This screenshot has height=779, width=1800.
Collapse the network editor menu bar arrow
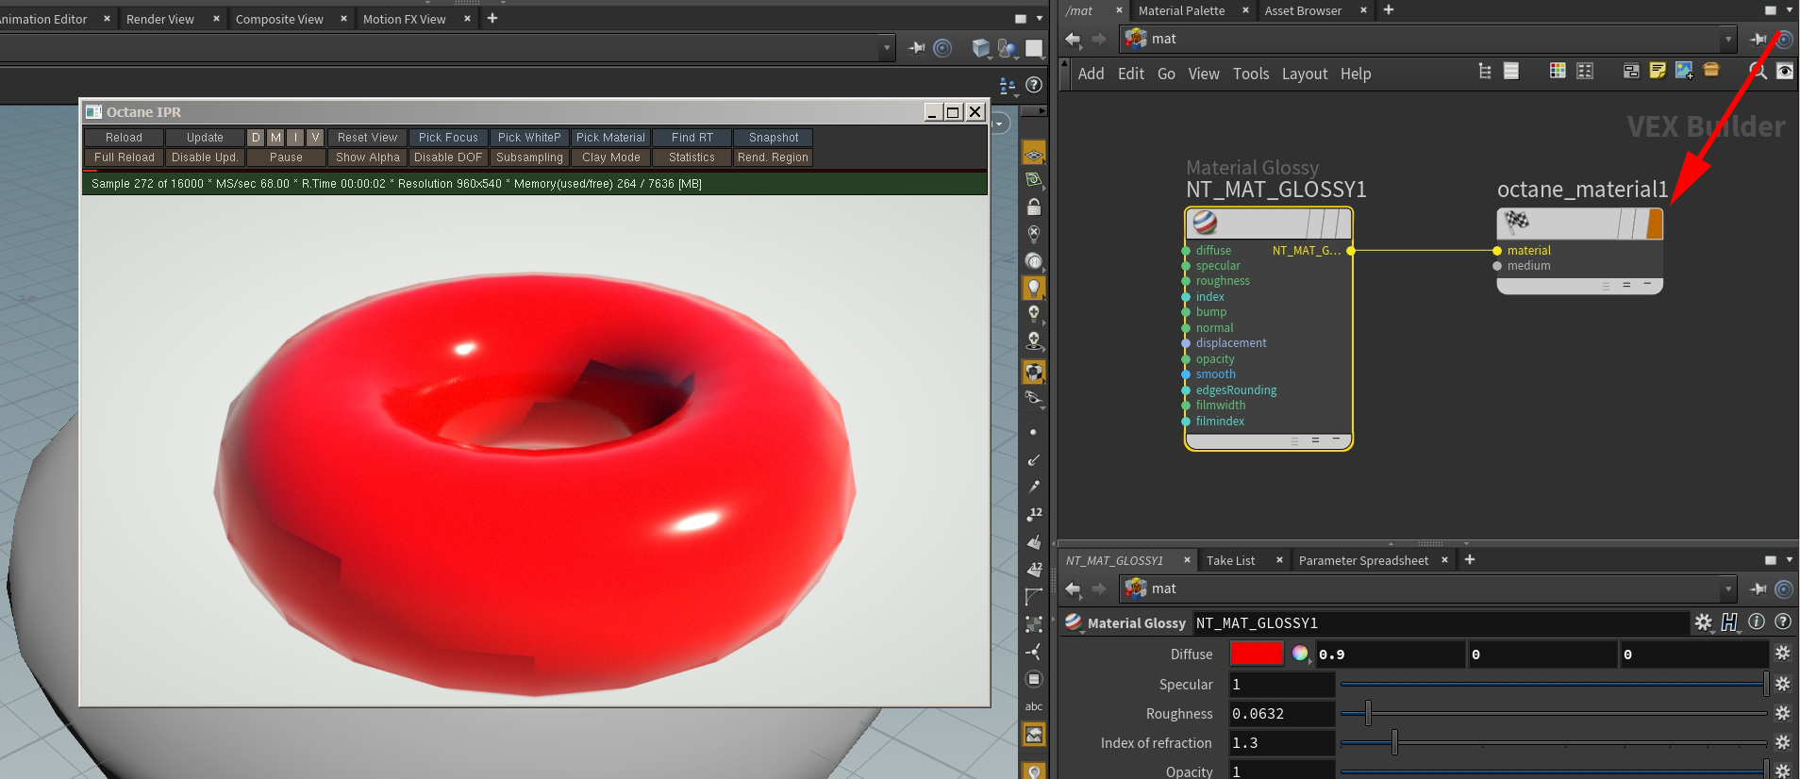tap(1065, 73)
